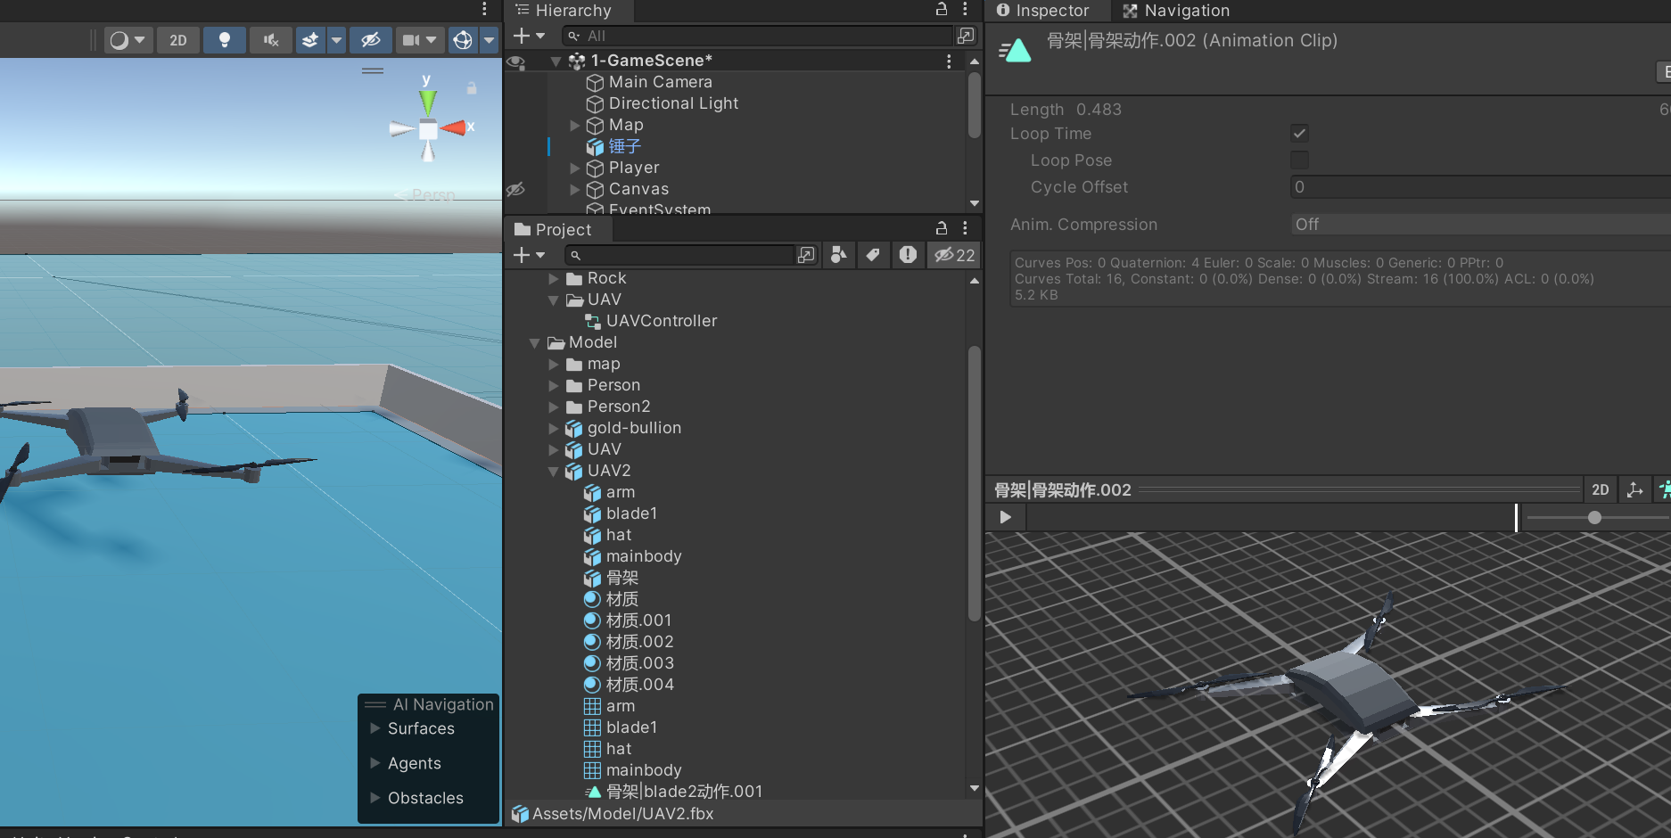Toggle scene gizmos icon
Viewport: 1671px width, 838px height.
pyautogui.click(x=463, y=40)
